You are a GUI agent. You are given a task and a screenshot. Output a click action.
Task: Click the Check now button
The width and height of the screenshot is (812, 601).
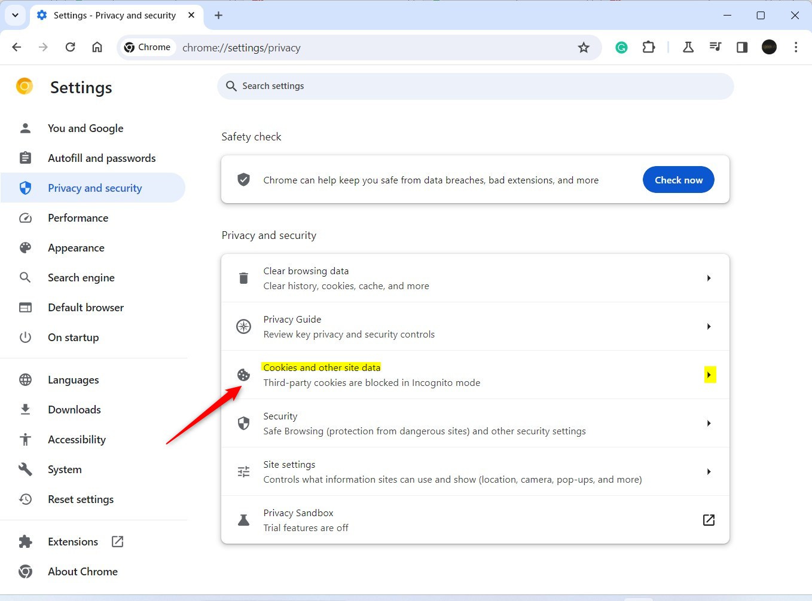point(678,179)
